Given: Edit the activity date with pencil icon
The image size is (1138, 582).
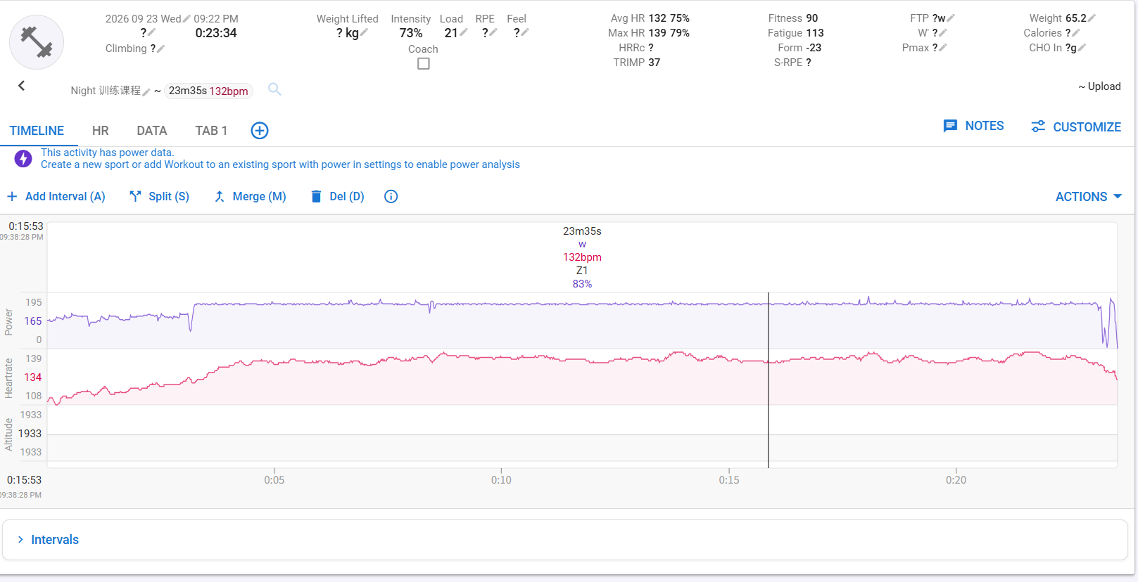Looking at the screenshot, I should click(x=186, y=19).
